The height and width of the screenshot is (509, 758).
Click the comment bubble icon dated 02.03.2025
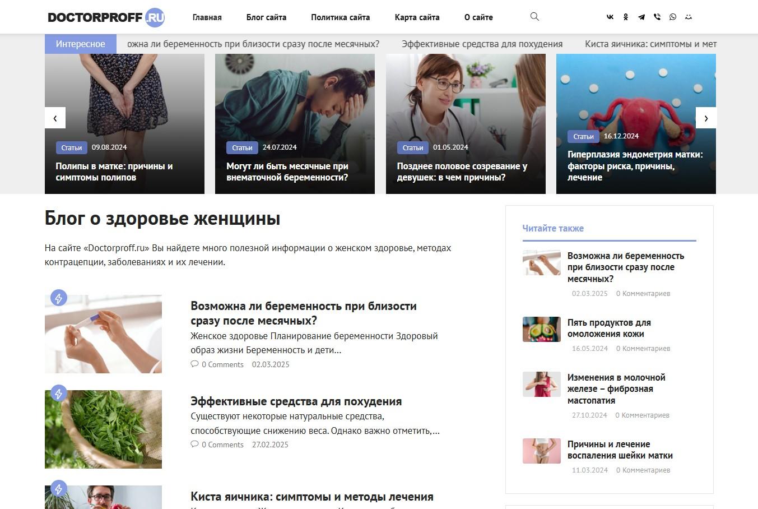[194, 364]
